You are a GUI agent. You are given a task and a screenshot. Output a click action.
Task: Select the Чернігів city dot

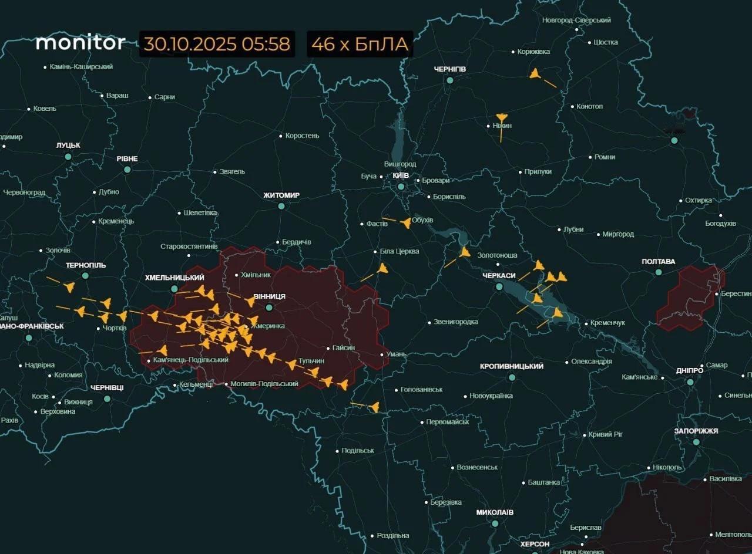(x=450, y=80)
